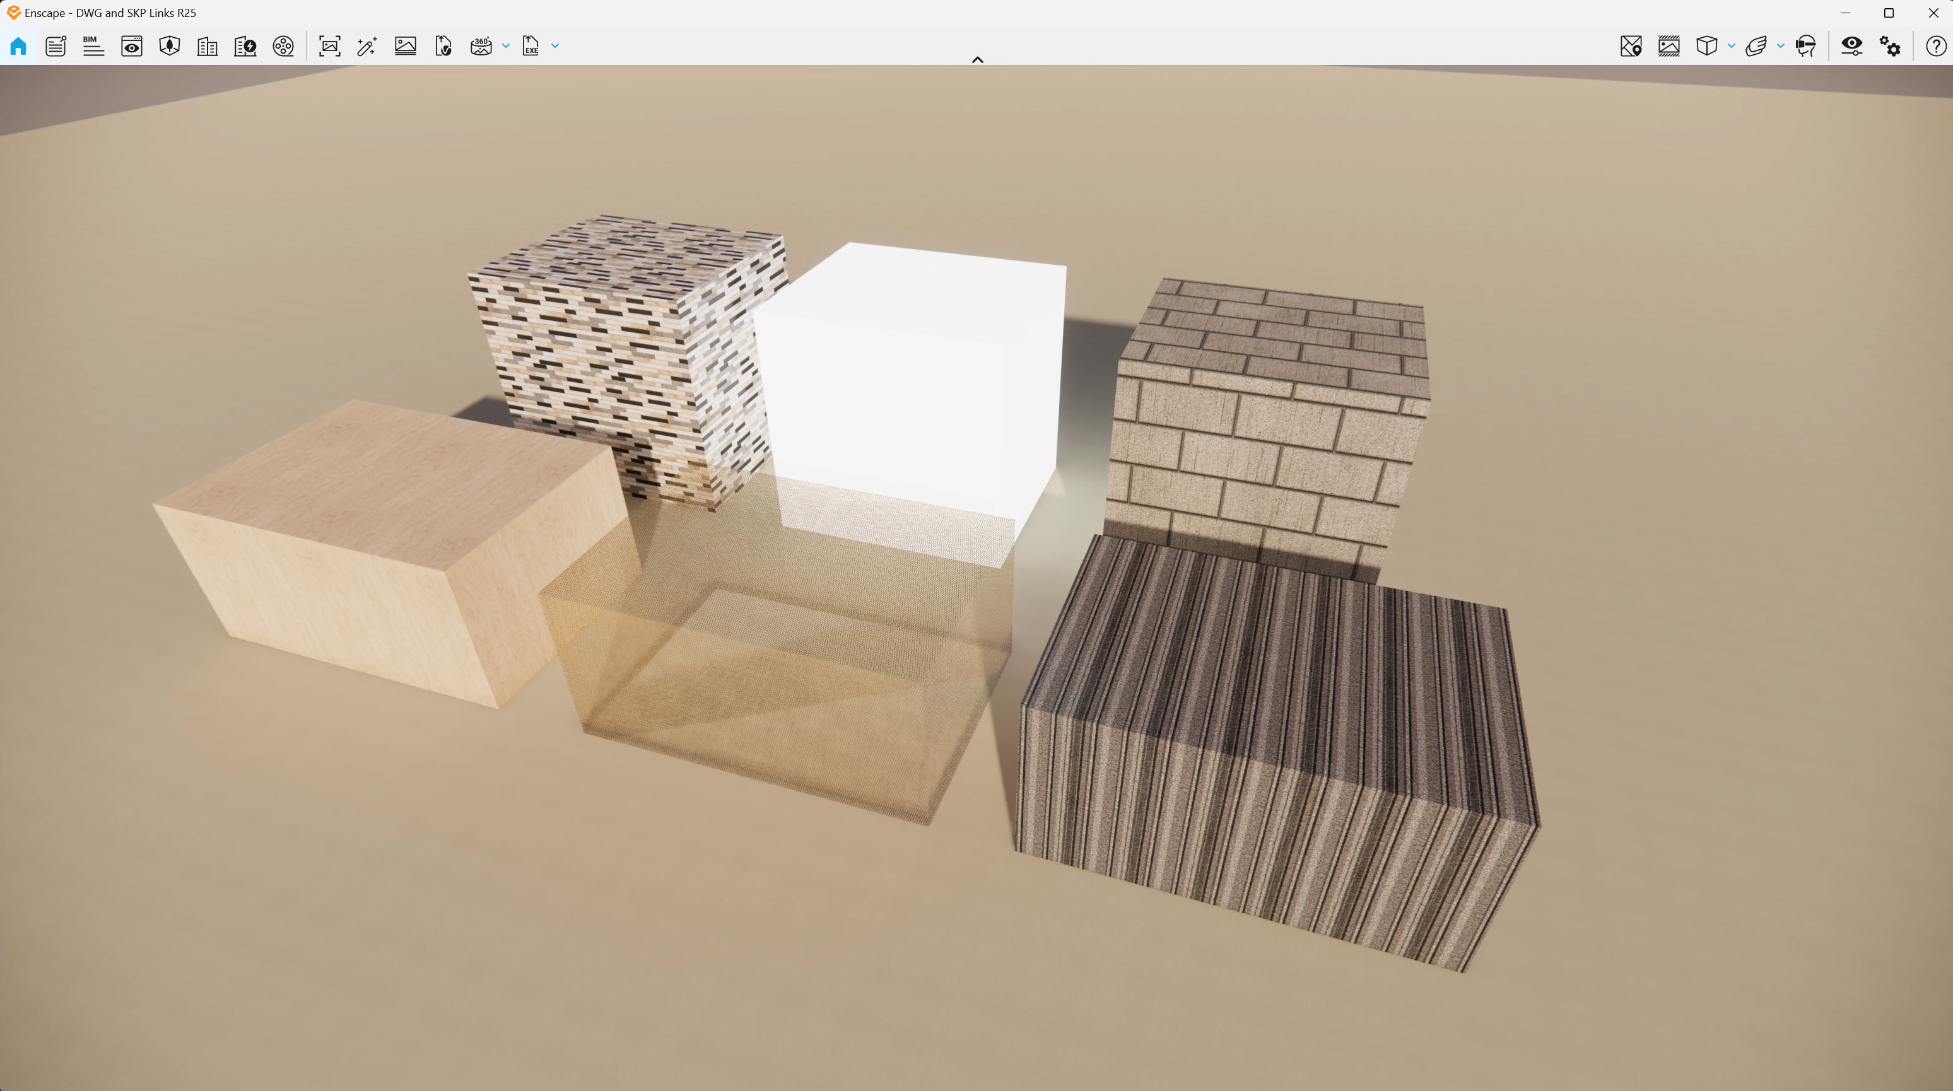Open the EXE standalone export dropdown

(x=554, y=46)
